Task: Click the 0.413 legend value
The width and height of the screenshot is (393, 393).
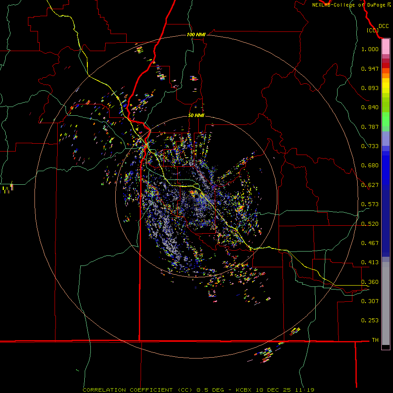Action: [370, 262]
